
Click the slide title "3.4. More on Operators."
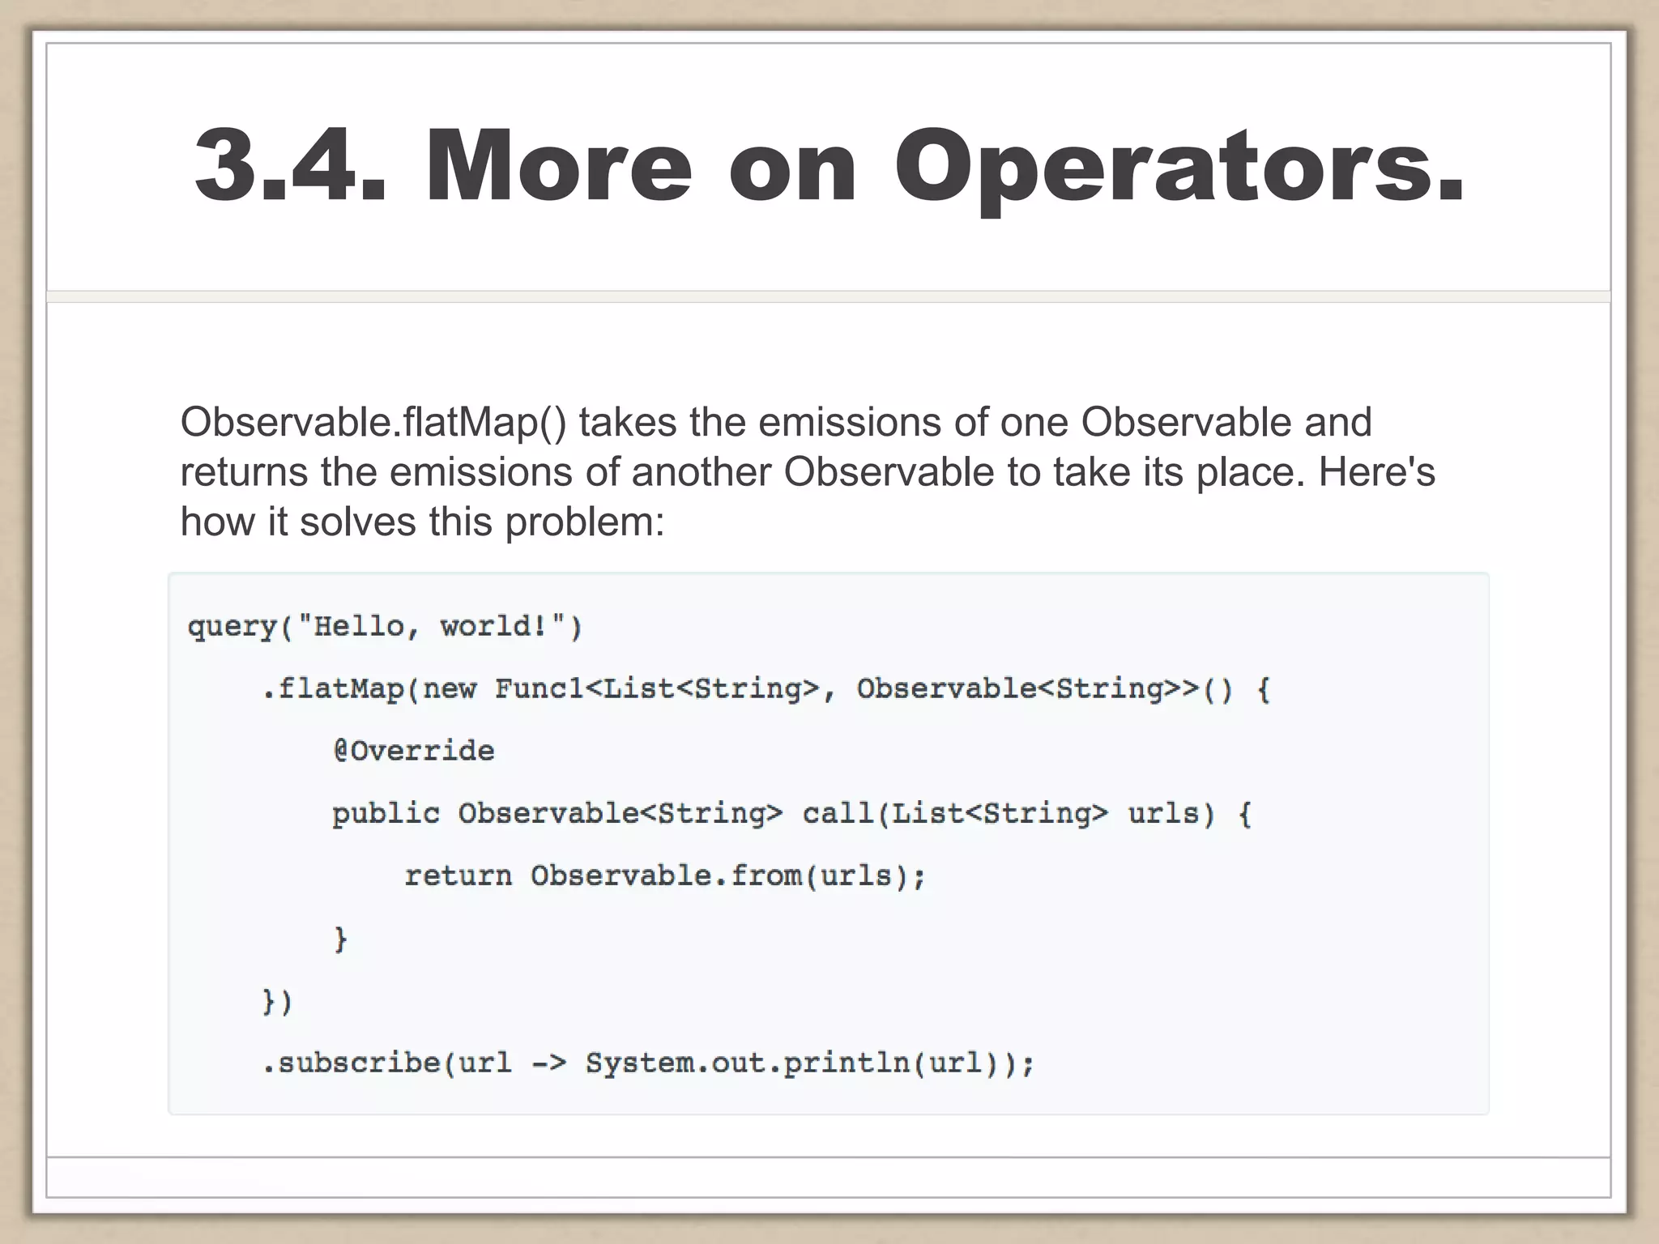[829, 166]
